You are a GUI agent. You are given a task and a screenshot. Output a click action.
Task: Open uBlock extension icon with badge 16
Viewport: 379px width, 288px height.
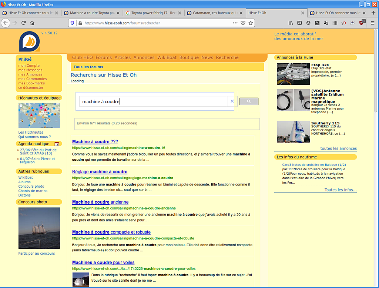[362, 23]
